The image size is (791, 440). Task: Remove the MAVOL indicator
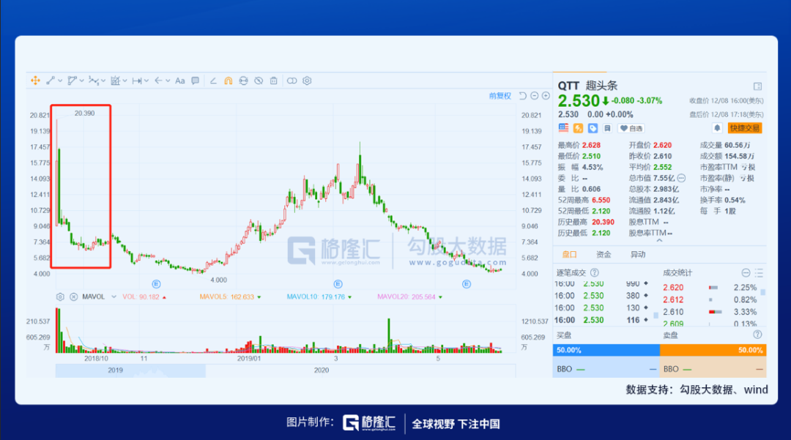[74, 297]
